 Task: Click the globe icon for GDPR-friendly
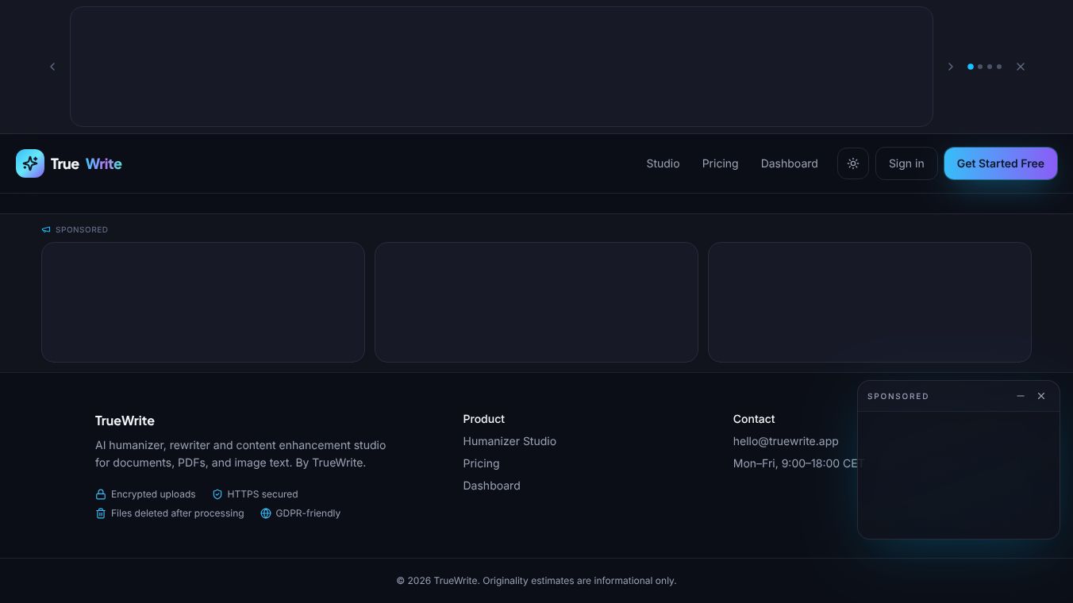click(266, 513)
